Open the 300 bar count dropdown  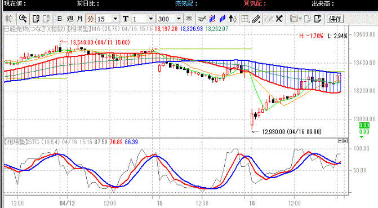[179, 19]
